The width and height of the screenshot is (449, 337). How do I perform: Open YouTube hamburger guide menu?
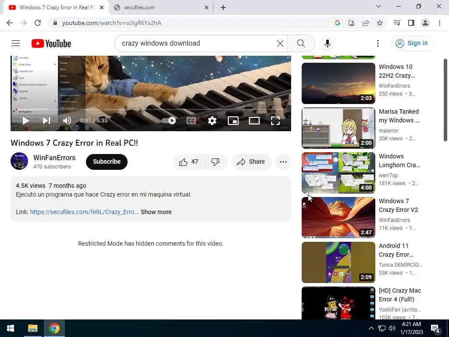coord(16,43)
